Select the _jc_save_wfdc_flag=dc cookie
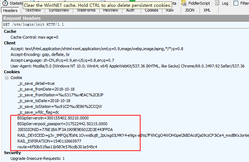This screenshot has width=249, height=162. tap(38, 112)
